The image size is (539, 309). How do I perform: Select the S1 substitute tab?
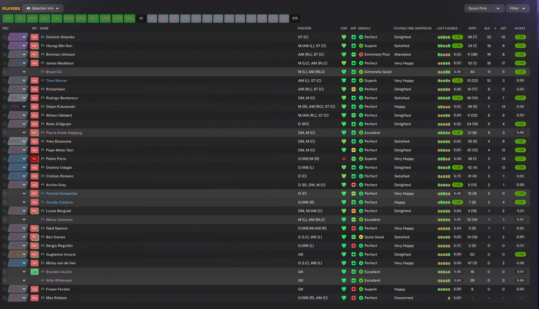coord(141,18)
